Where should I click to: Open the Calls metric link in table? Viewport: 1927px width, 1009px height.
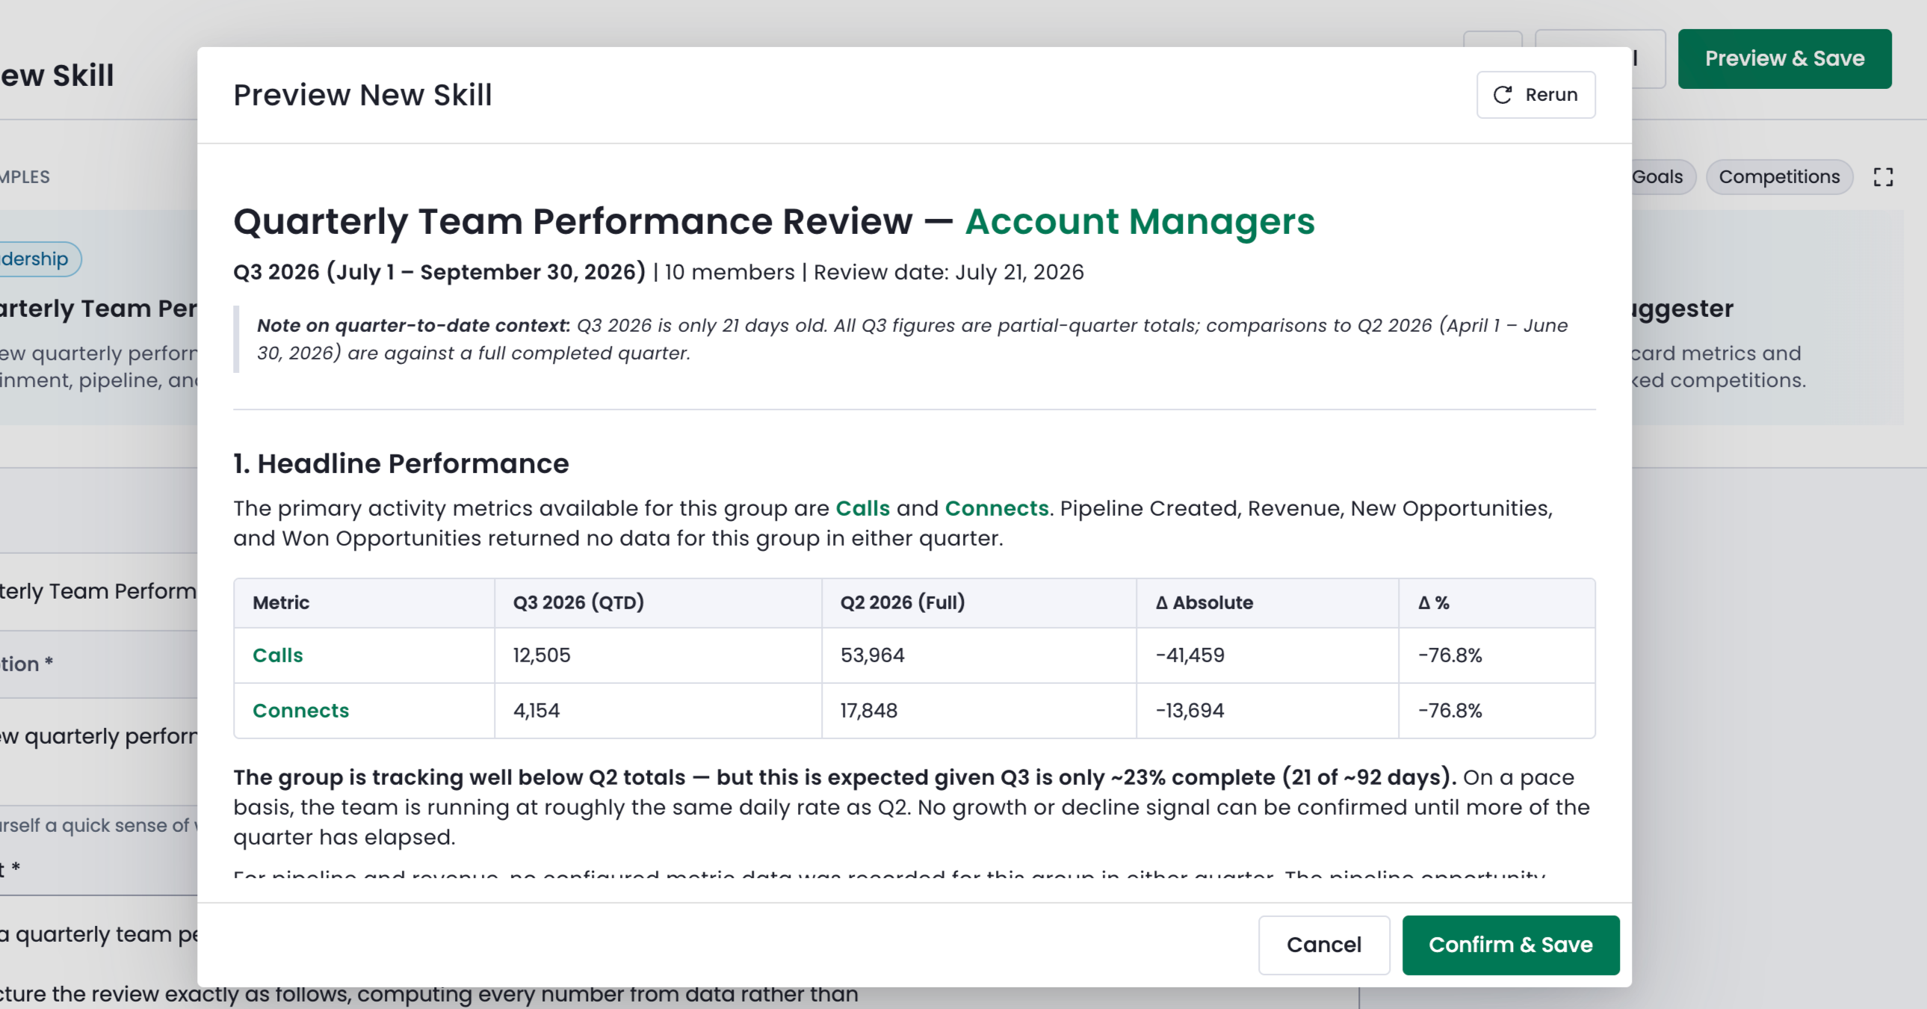click(277, 655)
